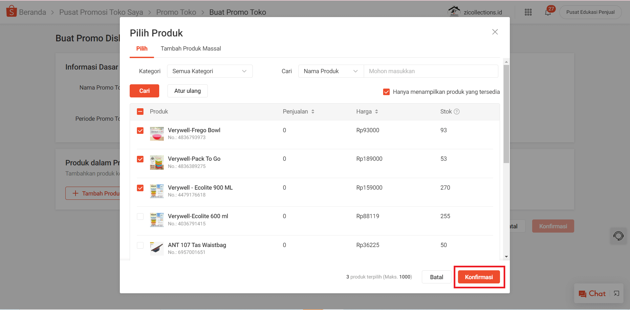Deselect the Verywell-Frego Bowl product
The image size is (630, 310).
[140, 131]
